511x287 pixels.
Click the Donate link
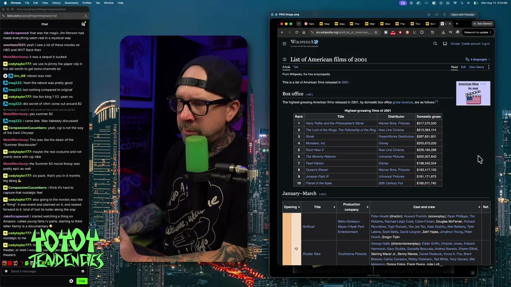click(x=455, y=44)
